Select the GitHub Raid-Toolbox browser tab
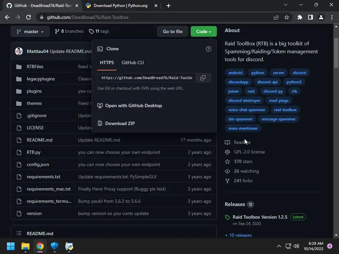 (x=43, y=6)
